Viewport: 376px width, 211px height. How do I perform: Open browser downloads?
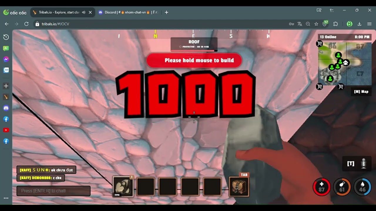point(359,24)
